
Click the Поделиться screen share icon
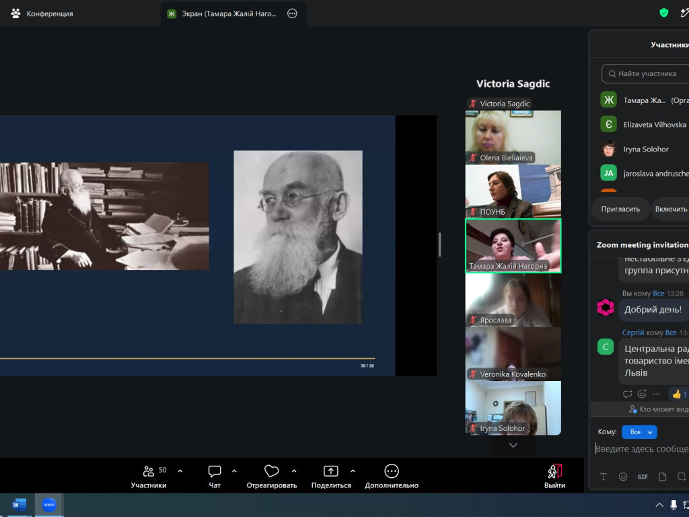(x=331, y=471)
